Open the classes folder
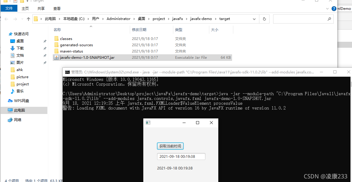Viewport: 352px width, 182px height. tap(66, 38)
